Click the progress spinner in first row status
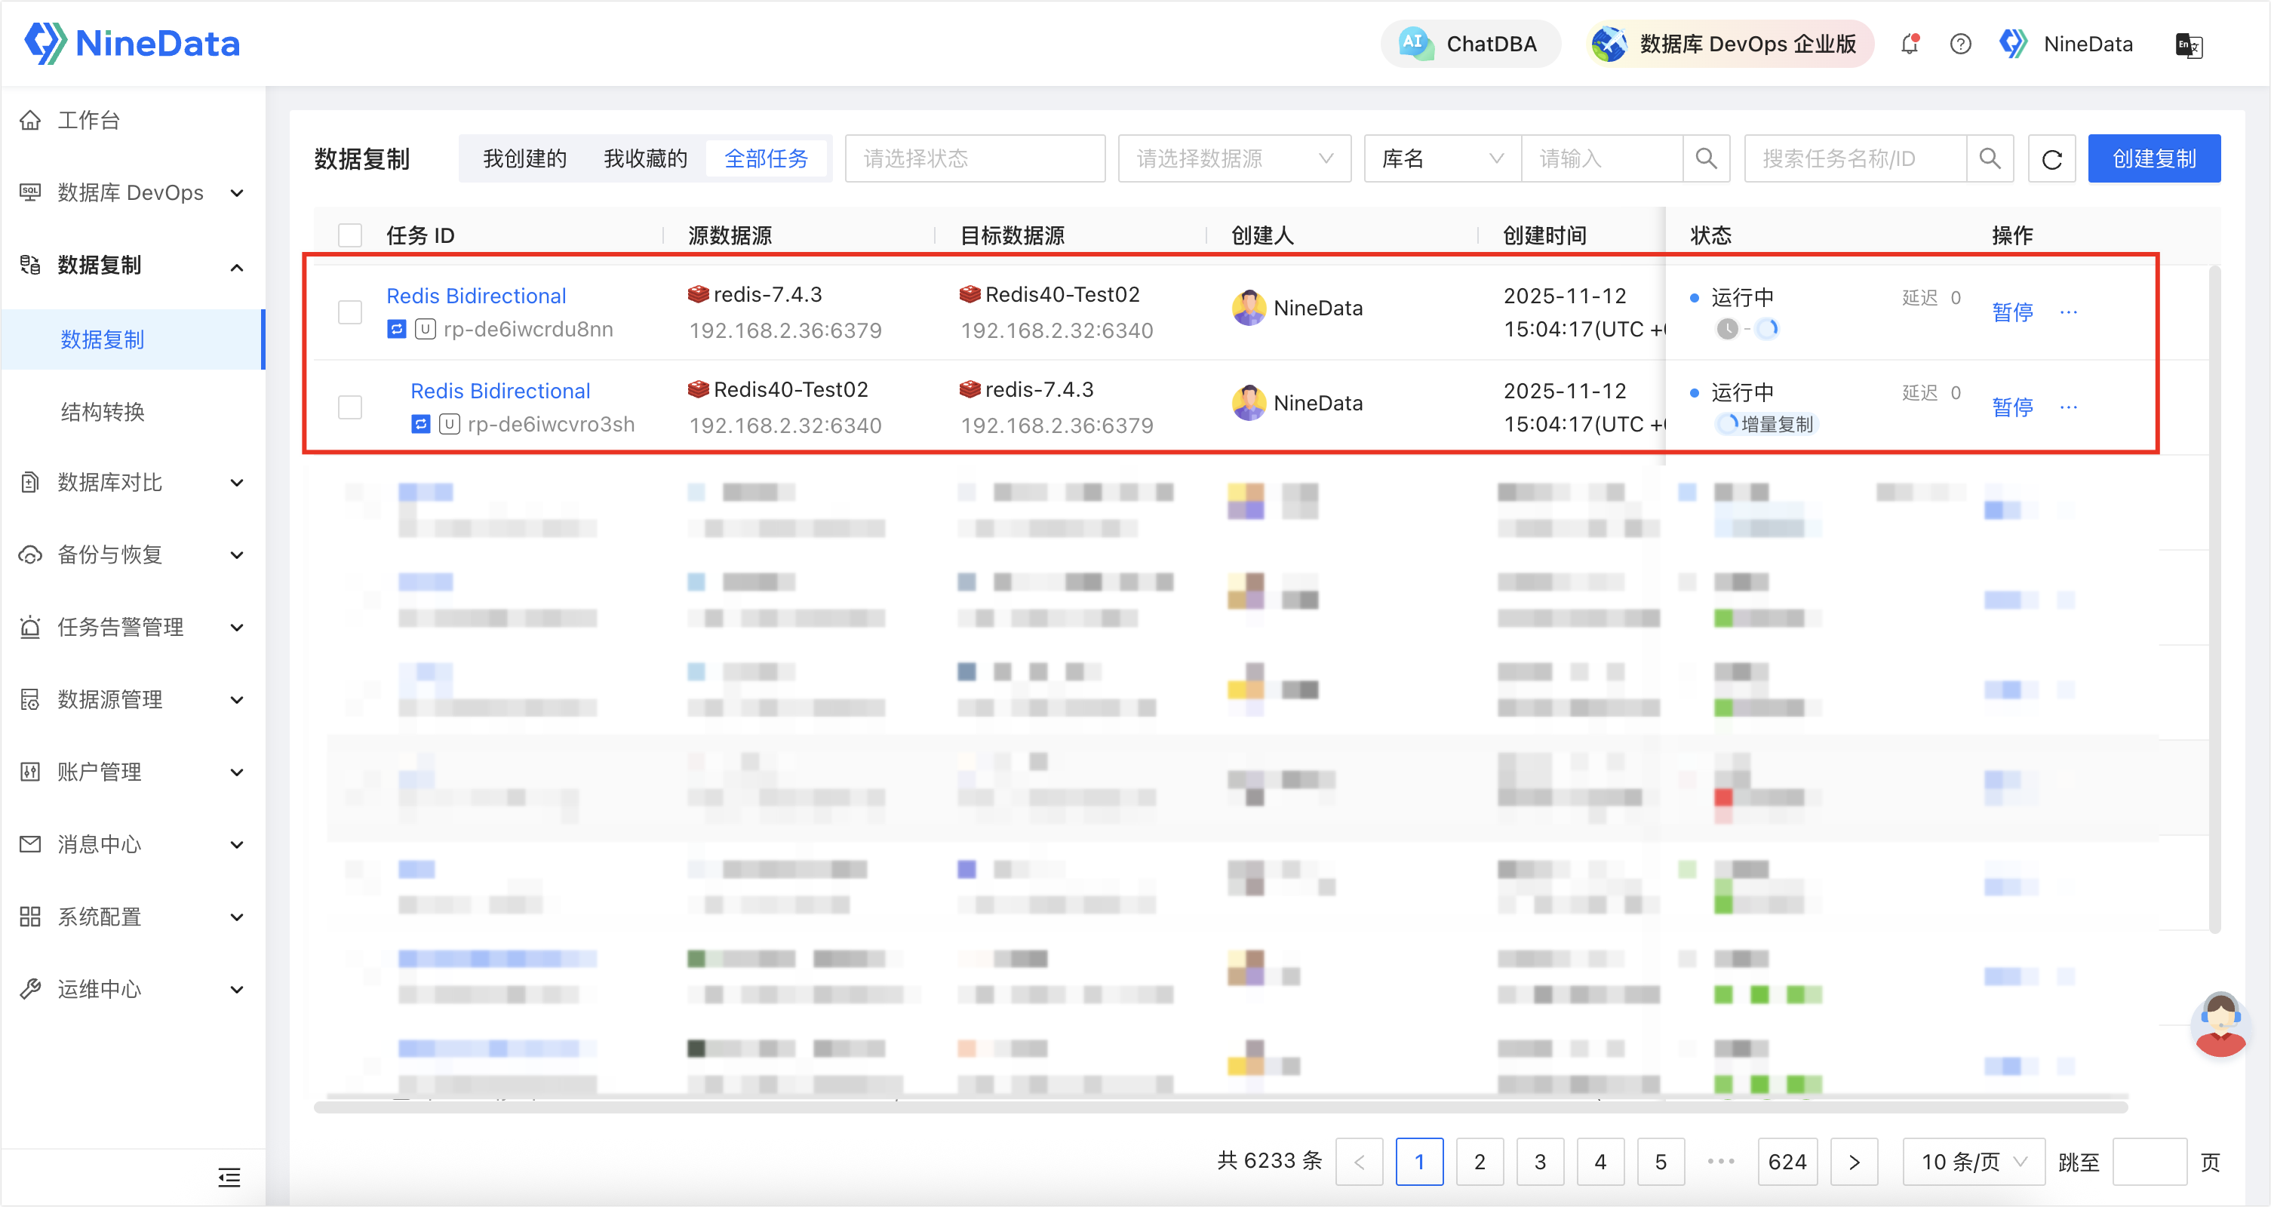Image resolution: width=2271 pixels, height=1207 pixels. pos(1767,329)
